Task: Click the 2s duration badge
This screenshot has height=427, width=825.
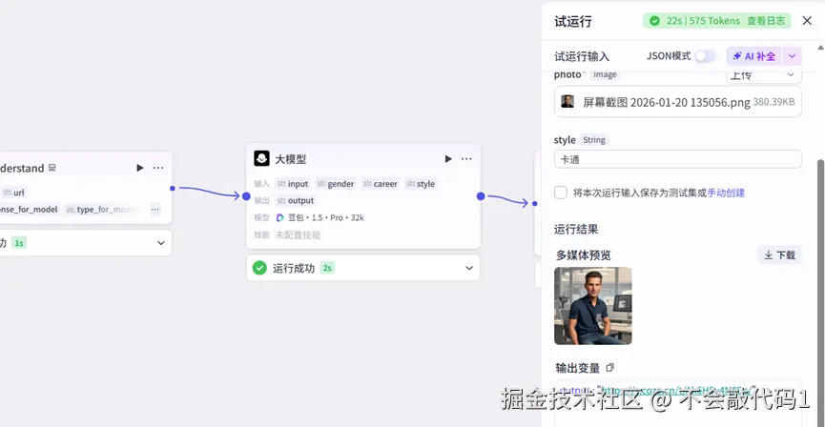Action: (x=327, y=268)
